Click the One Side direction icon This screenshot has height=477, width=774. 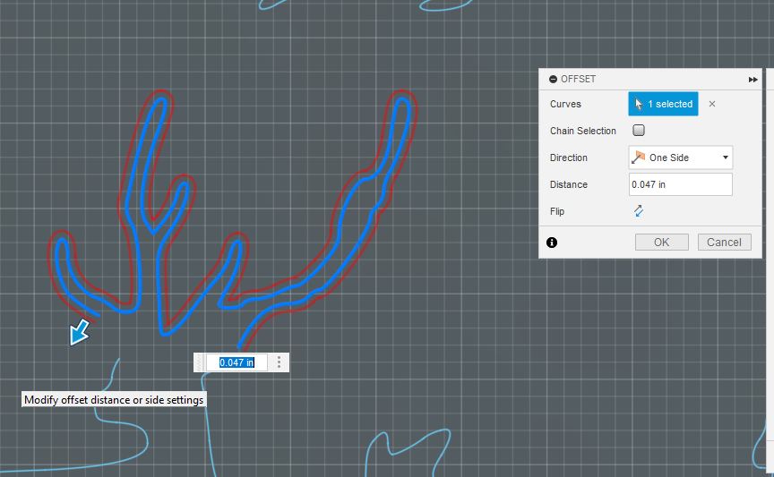click(x=638, y=158)
